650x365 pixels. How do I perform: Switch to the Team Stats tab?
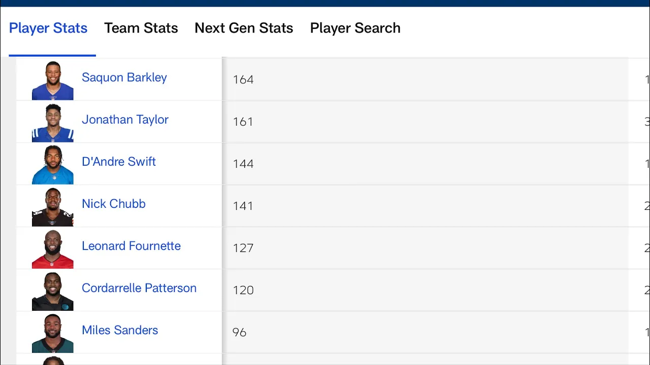[x=141, y=28]
